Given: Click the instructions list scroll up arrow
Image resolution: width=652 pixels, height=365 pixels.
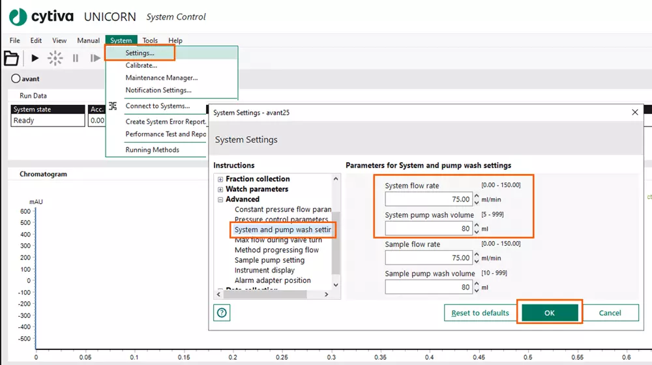Looking at the screenshot, I should tap(336, 179).
